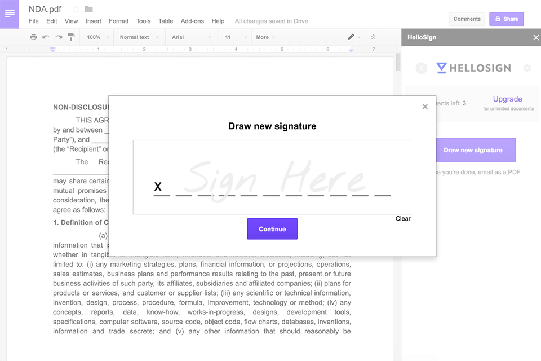
Task: Click Draw new signature in sidebar
Action: click(x=476, y=150)
